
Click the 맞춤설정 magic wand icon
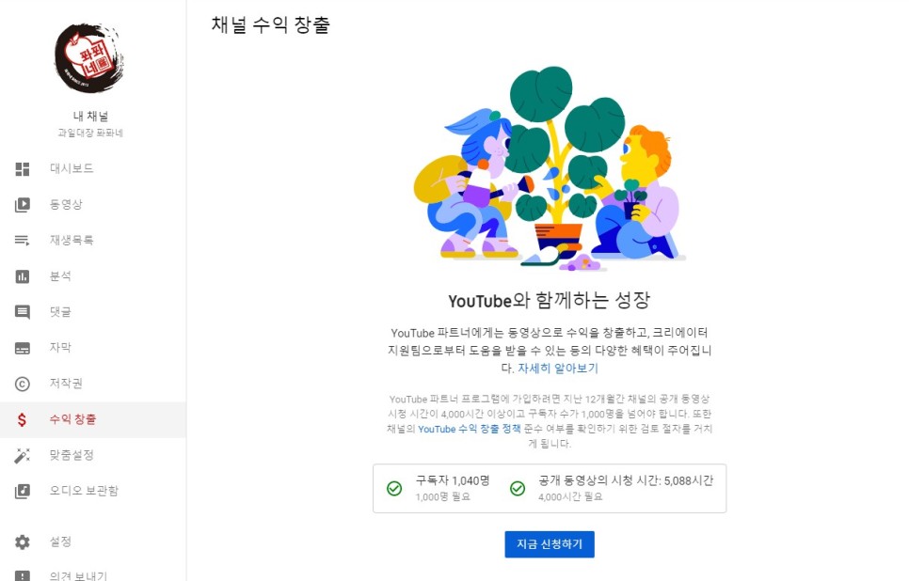pyautogui.click(x=22, y=455)
